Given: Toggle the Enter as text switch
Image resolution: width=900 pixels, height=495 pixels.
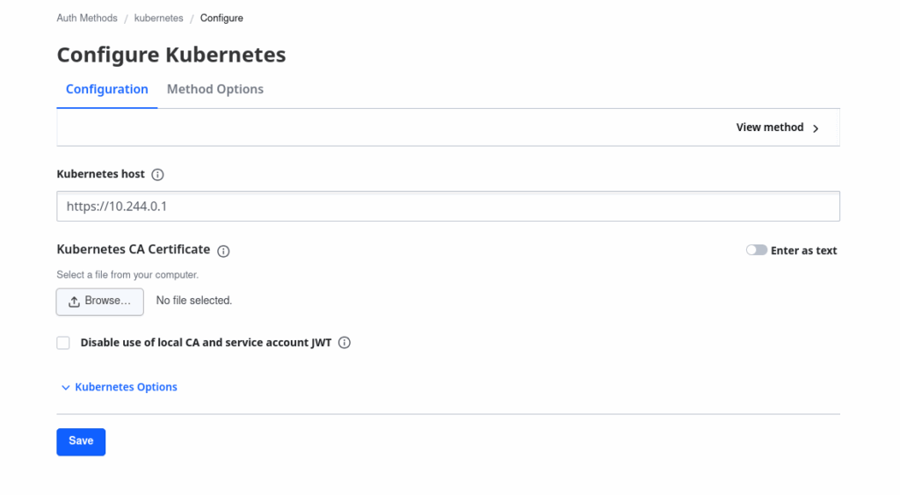Looking at the screenshot, I should (x=756, y=251).
